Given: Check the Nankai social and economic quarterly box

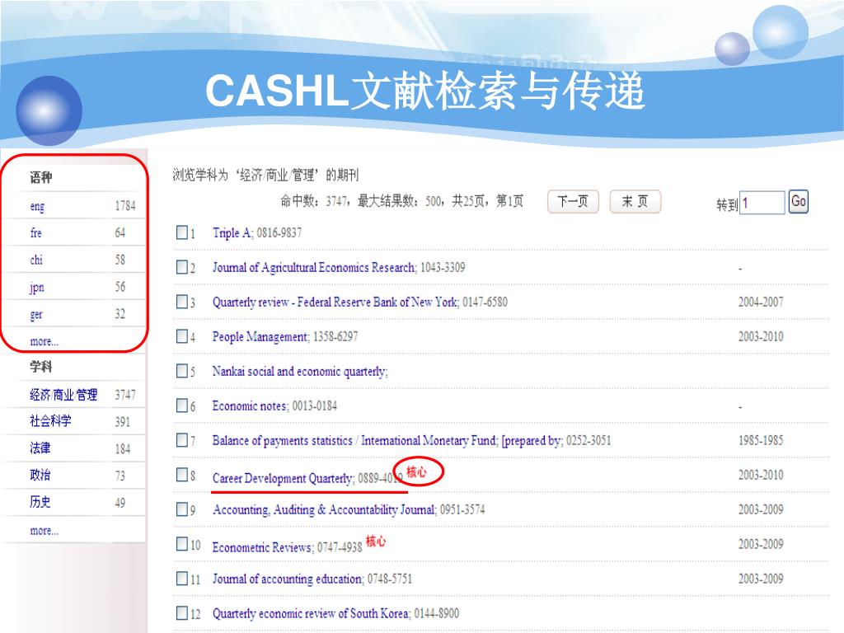Looking at the screenshot, I should point(182,371).
